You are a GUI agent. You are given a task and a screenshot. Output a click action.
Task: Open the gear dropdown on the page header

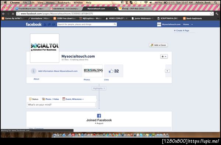(164, 56)
